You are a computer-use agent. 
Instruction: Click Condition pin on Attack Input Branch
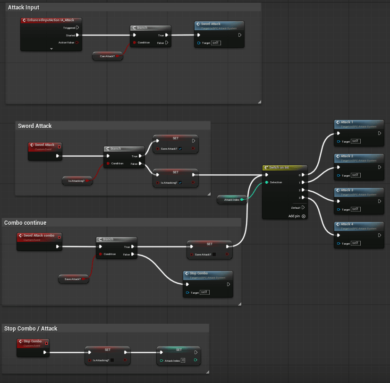pos(135,43)
